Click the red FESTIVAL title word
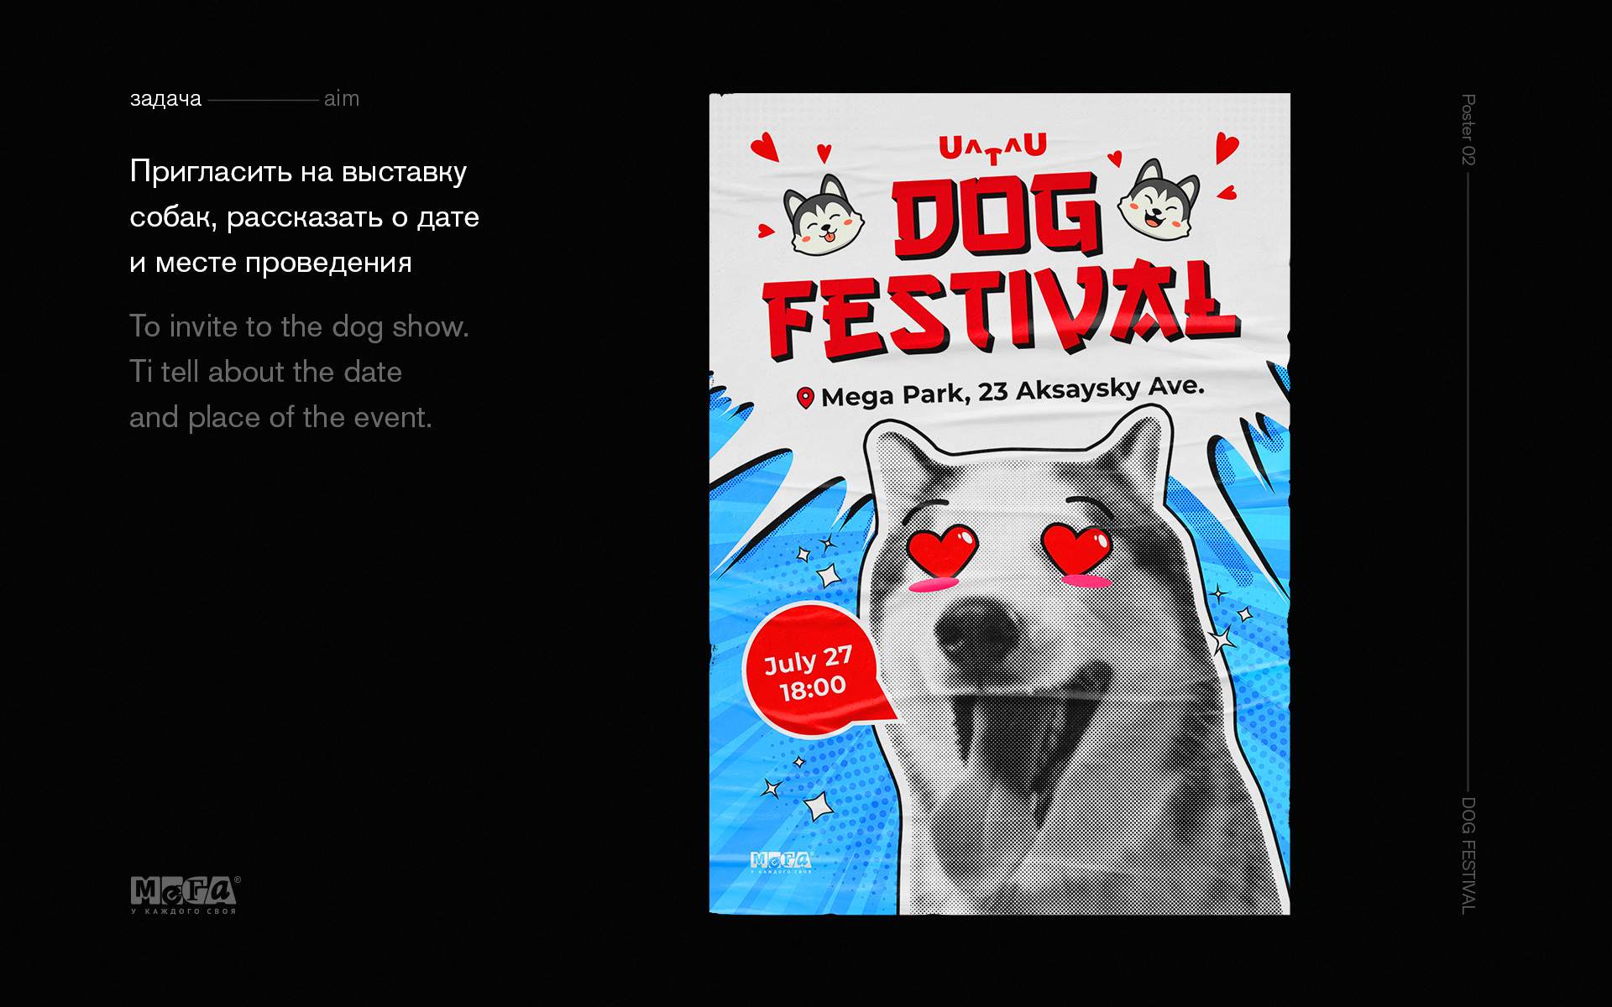The image size is (1612, 1007). coord(1001,310)
